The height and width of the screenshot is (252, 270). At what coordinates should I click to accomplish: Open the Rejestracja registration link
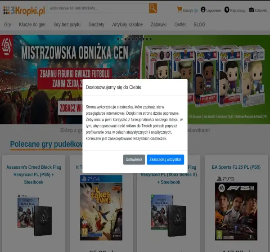[238, 10]
